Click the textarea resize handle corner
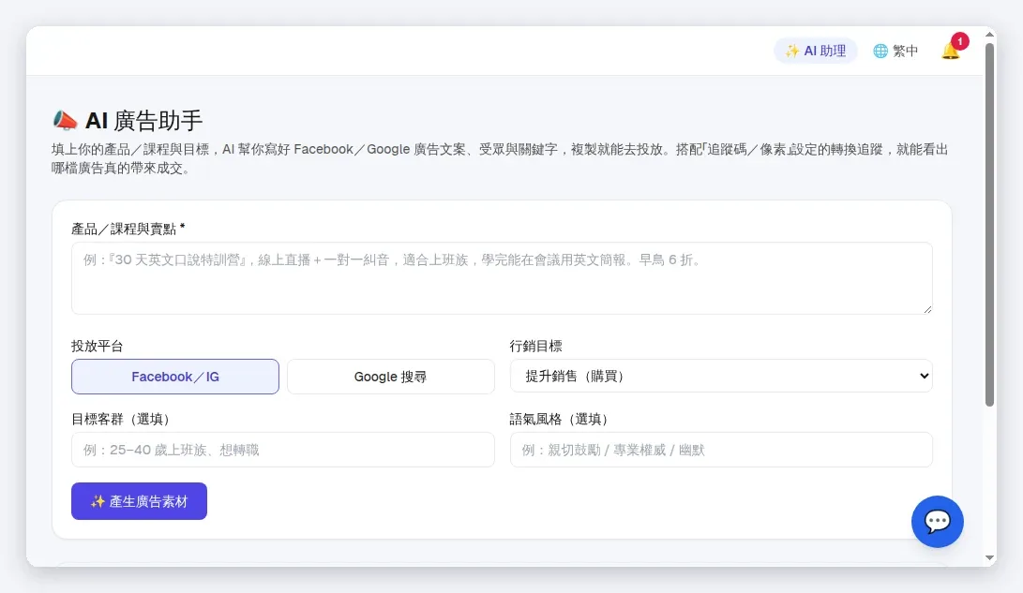 (x=927, y=309)
